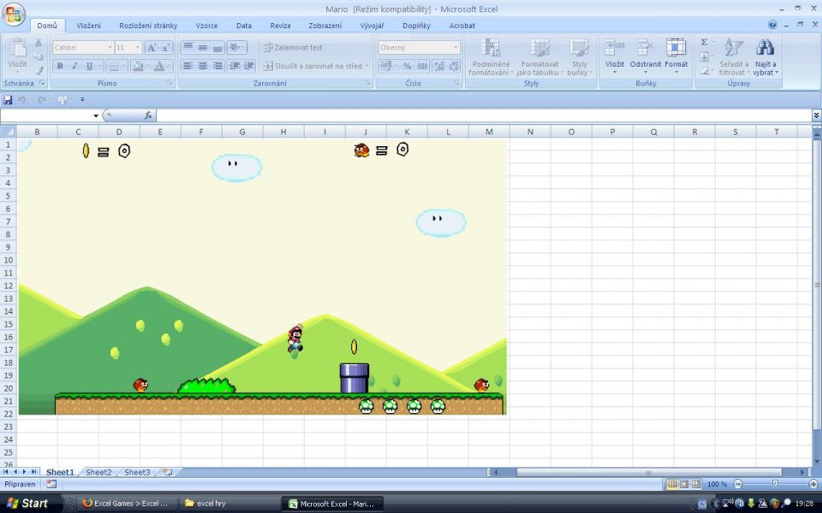Expand the Sloučit a zarovnat na střed dropdown
The image size is (822, 513).
coord(367,66)
